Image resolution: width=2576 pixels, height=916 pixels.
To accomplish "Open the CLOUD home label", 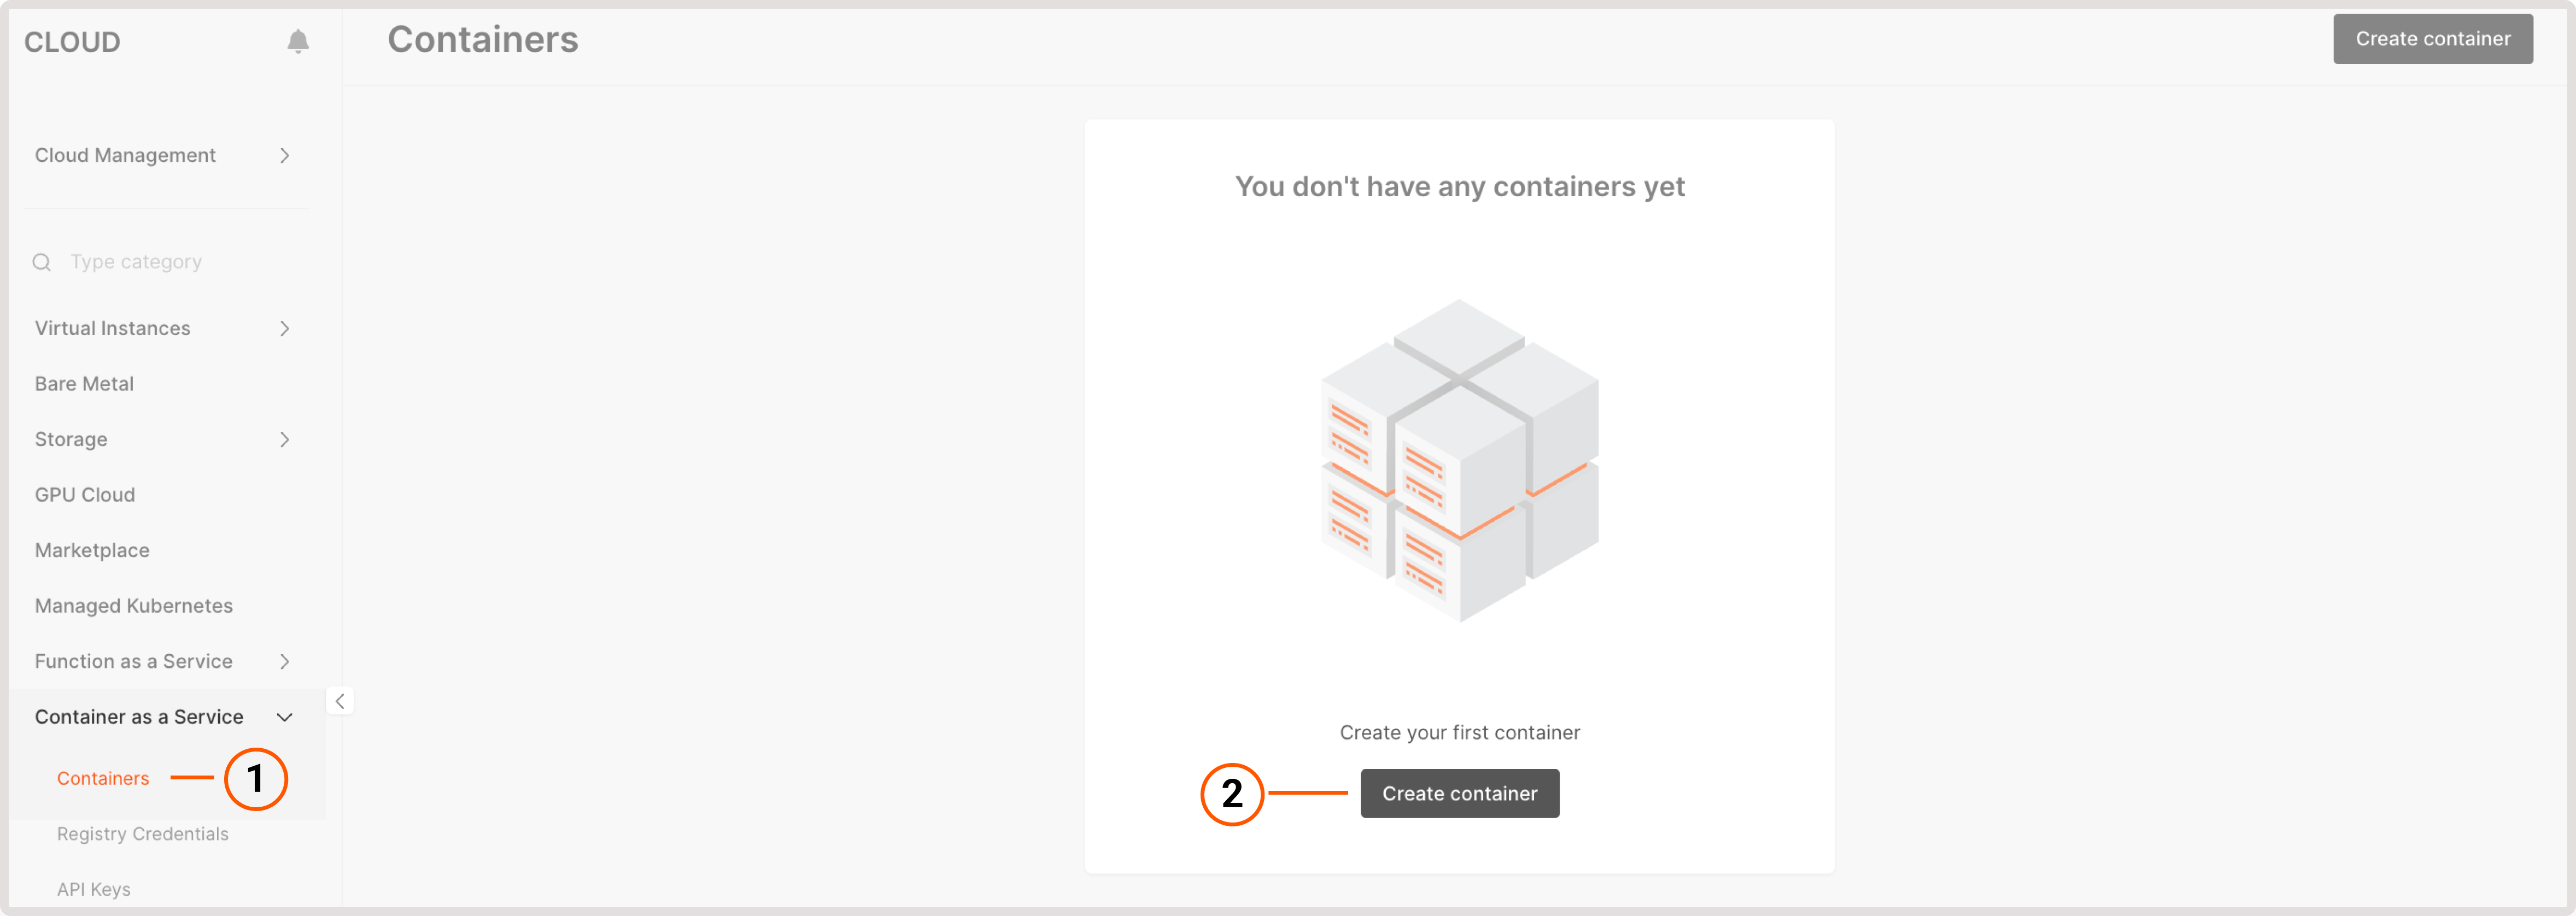I will 71,41.
